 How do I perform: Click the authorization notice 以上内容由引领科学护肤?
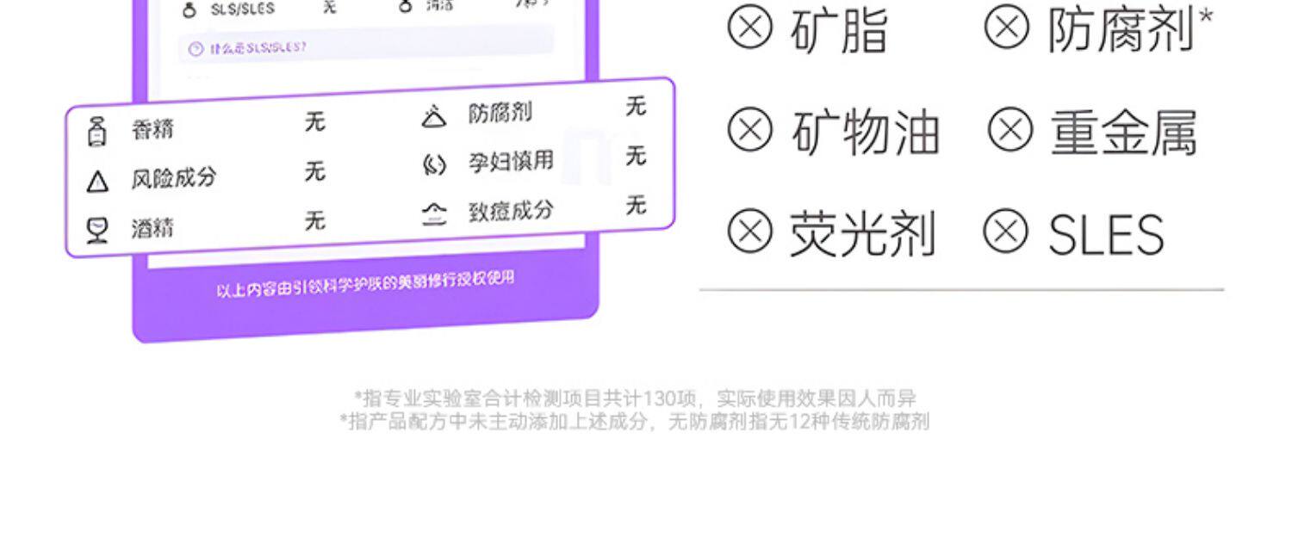tap(365, 284)
